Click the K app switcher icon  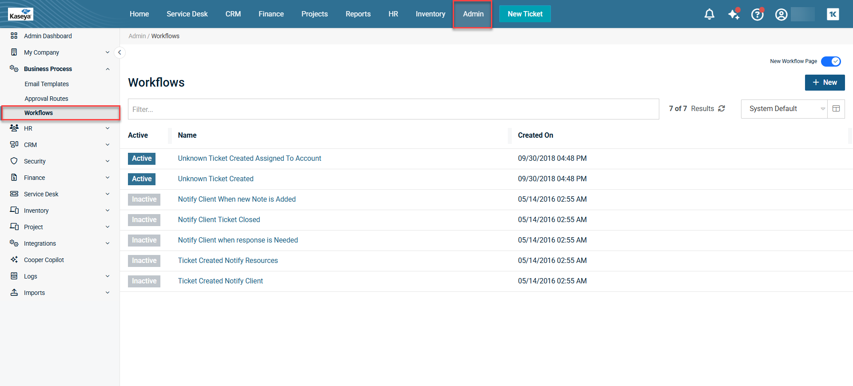(833, 14)
